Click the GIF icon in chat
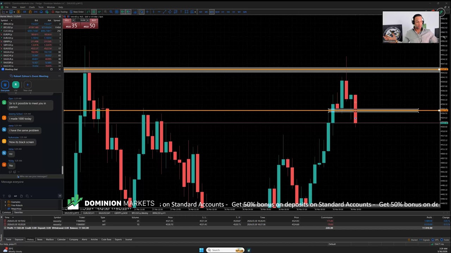The width and height of the screenshot is (451, 253). (16, 196)
